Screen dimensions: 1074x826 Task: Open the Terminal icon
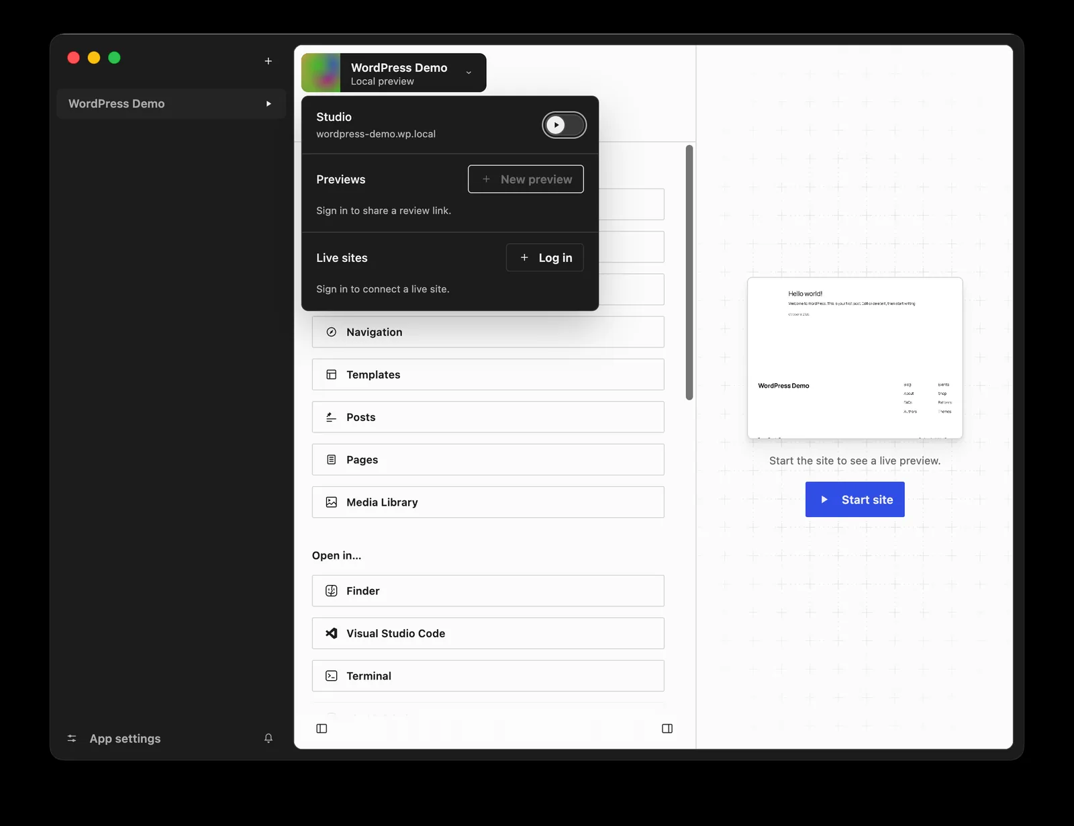pos(332,676)
